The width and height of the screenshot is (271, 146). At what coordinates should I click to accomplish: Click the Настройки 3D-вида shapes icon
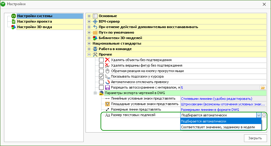coord(13,27)
